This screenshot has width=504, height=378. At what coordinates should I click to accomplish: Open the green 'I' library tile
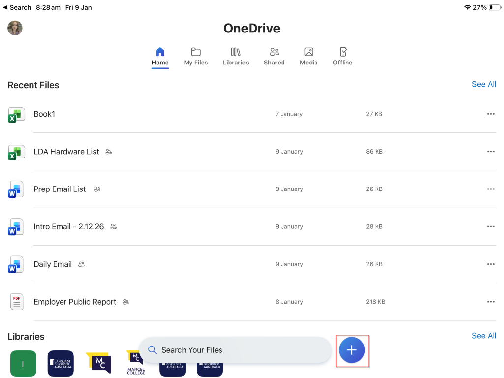[x=23, y=364]
